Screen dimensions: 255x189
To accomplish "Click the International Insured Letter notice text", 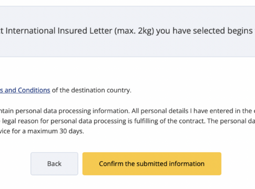I will pyautogui.click(x=127, y=31).
